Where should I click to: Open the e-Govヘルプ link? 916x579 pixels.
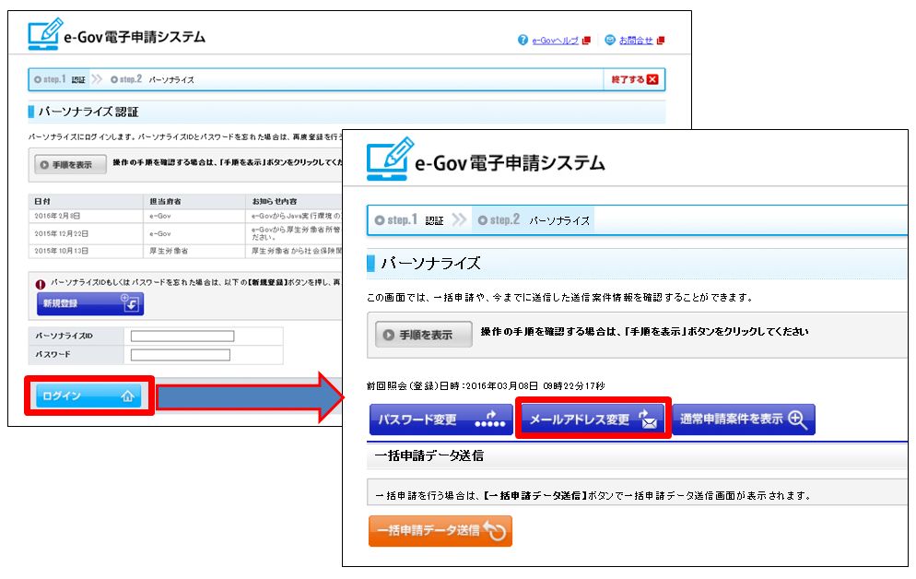[555, 41]
